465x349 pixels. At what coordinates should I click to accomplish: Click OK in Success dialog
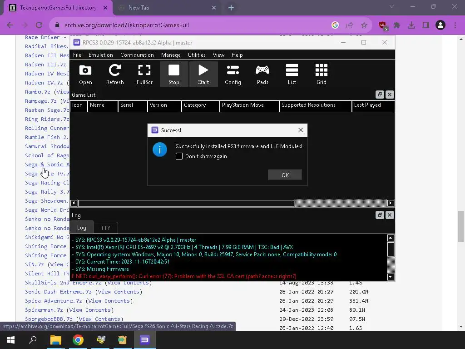coord(285,175)
